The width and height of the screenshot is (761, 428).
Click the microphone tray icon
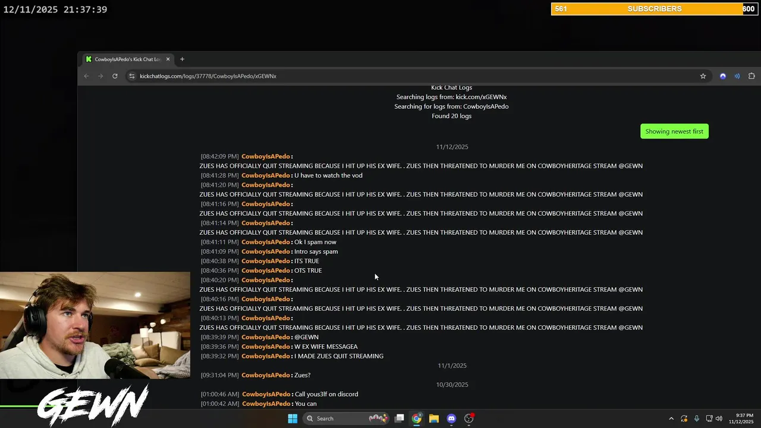click(x=697, y=418)
